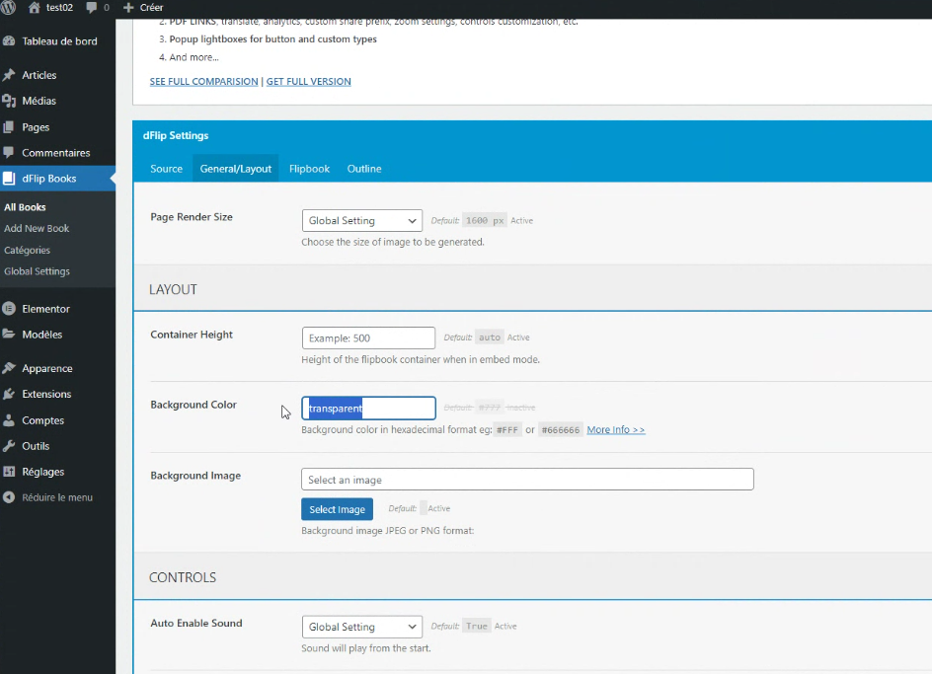
Task: Switch to the Outline tab
Action: coord(364,169)
